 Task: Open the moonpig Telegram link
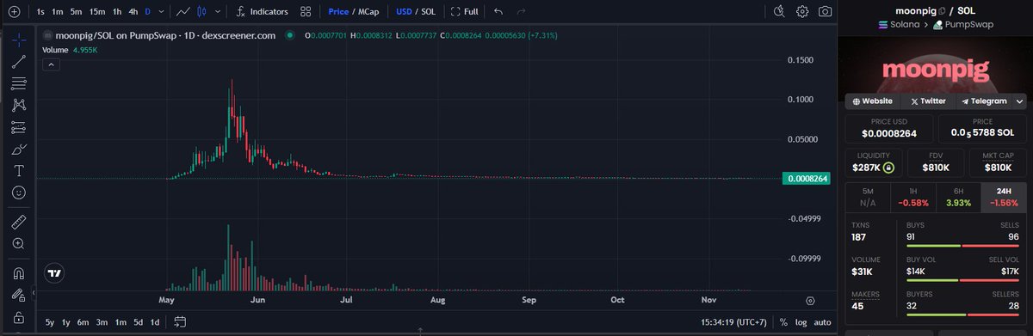coord(983,101)
